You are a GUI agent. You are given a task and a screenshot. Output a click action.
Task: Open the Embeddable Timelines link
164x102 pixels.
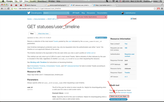[x=38, y=66]
